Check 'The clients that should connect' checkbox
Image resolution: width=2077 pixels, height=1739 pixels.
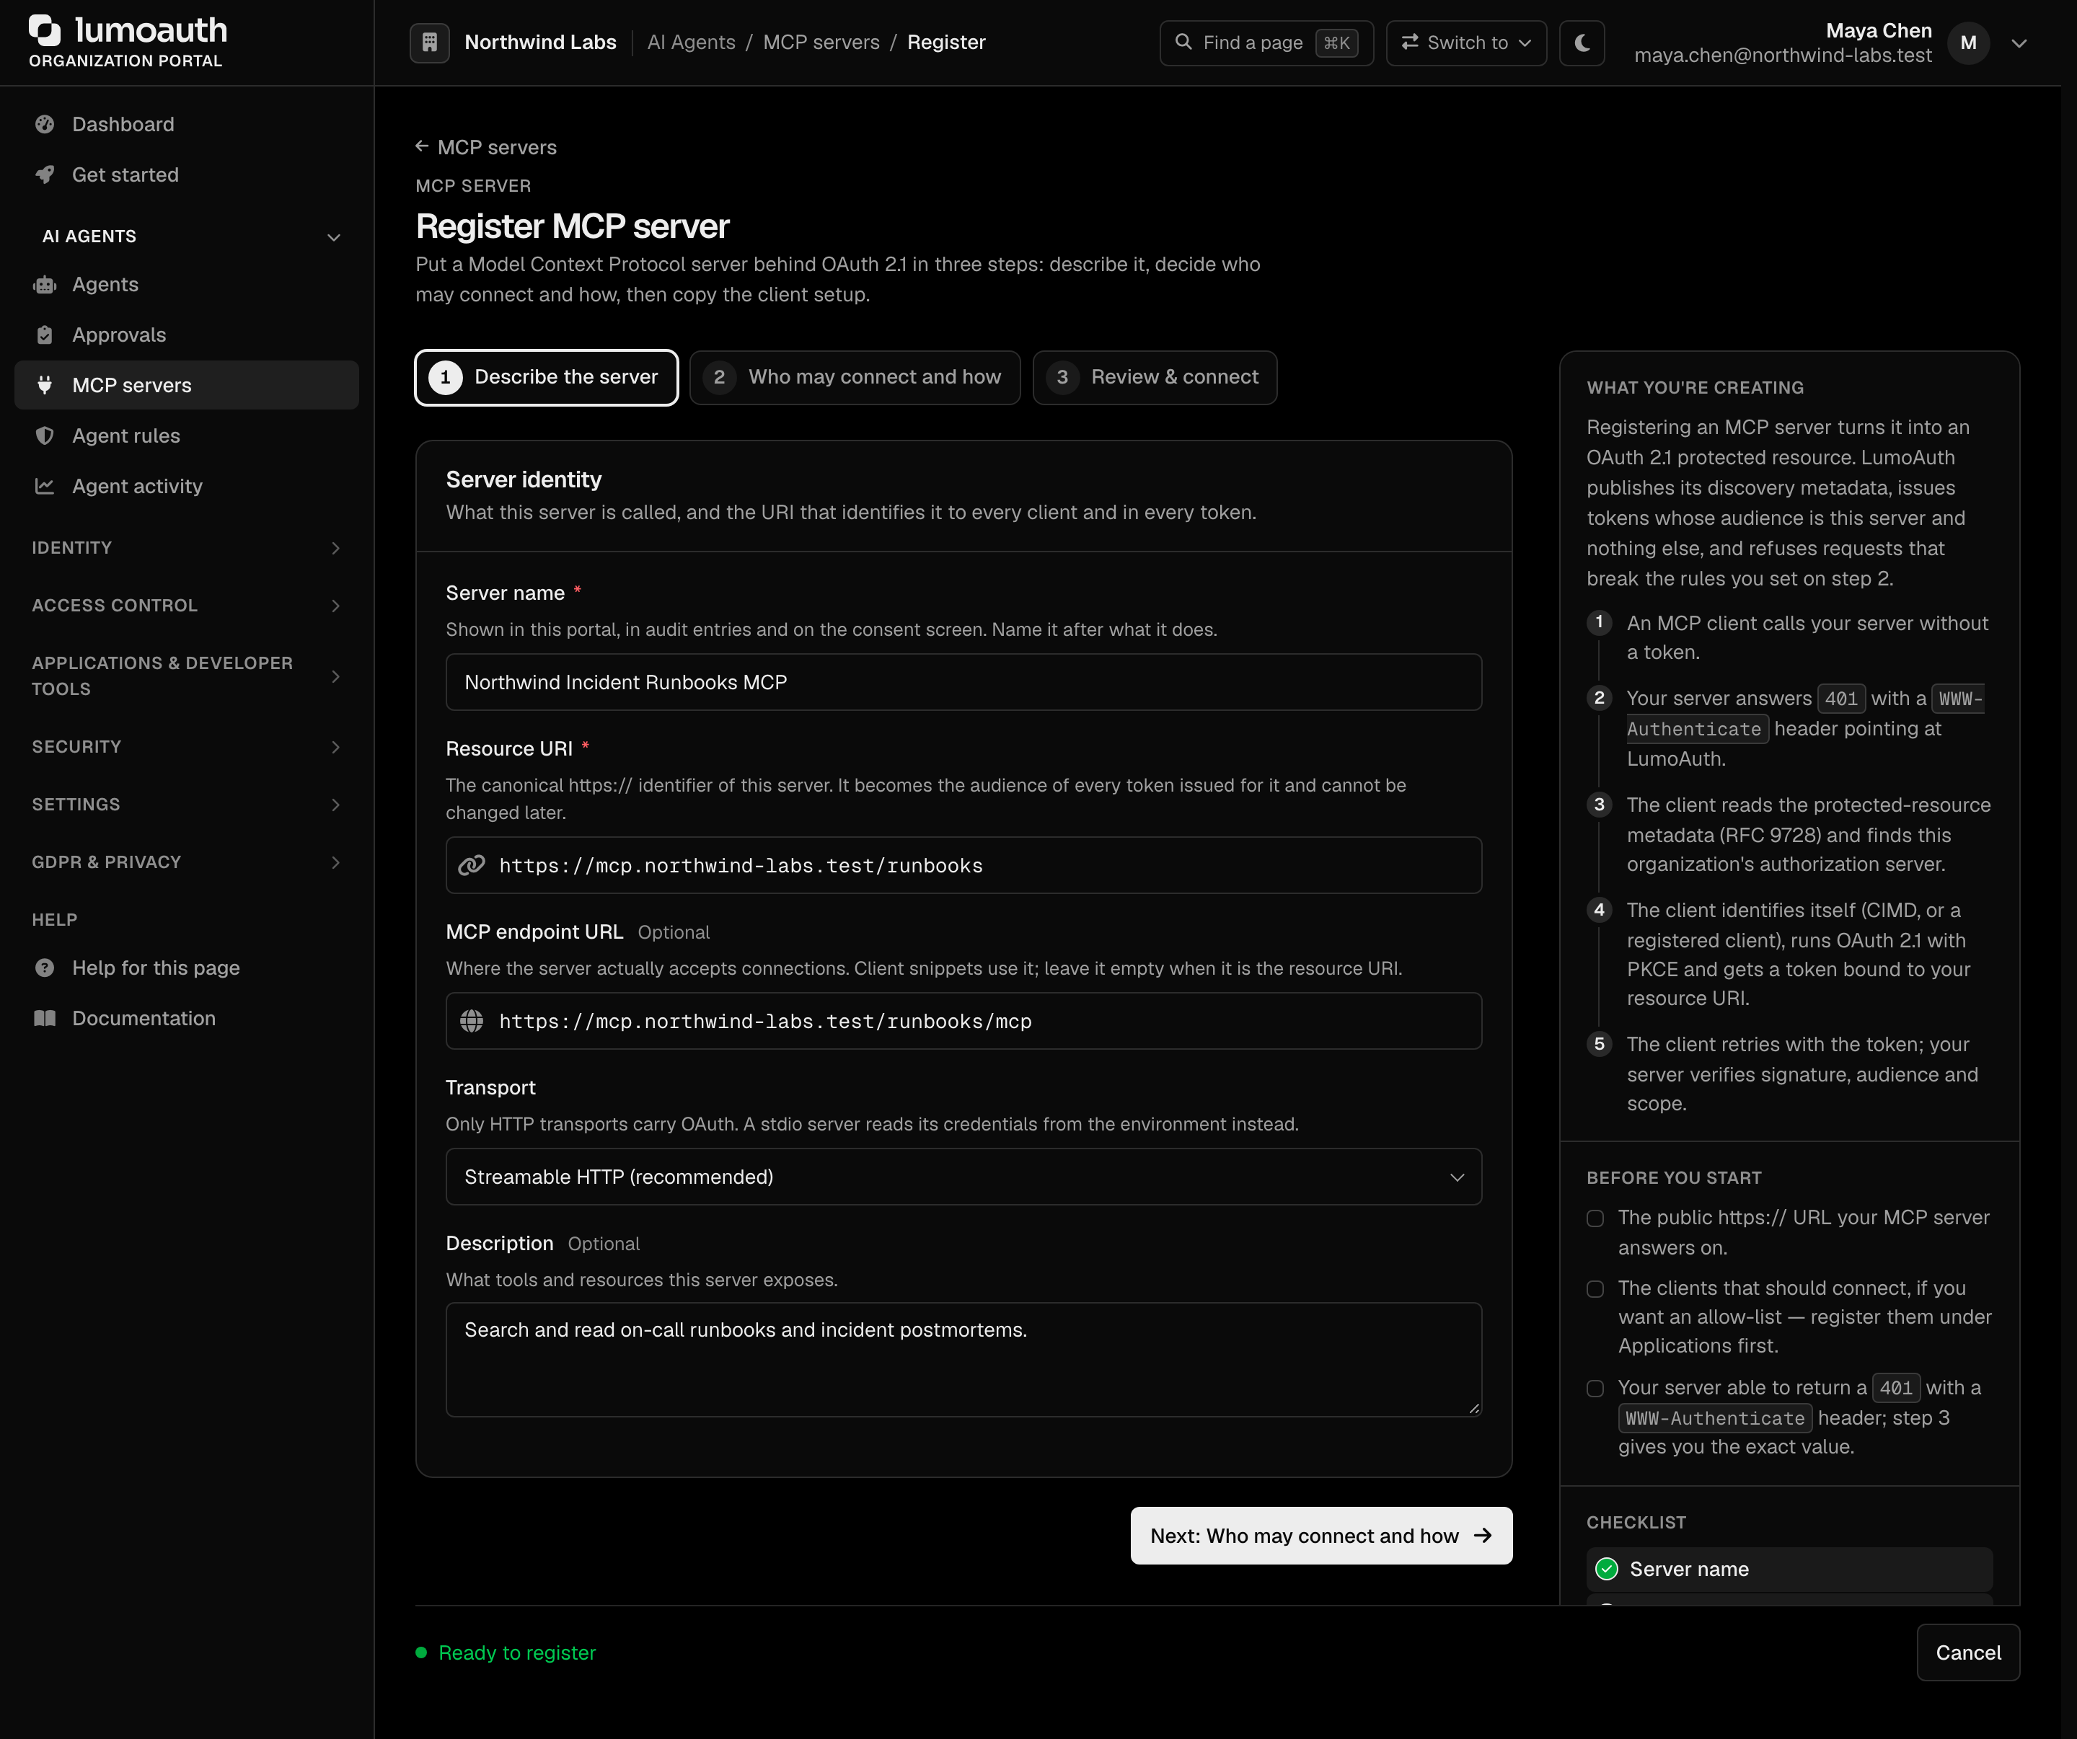click(x=1595, y=1288)
